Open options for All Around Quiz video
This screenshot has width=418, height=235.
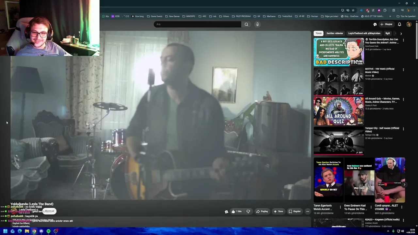403,99
